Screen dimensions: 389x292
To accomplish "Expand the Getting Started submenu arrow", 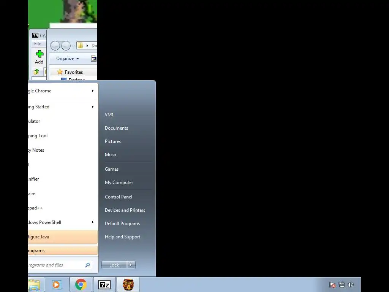I will click(93, 106).
